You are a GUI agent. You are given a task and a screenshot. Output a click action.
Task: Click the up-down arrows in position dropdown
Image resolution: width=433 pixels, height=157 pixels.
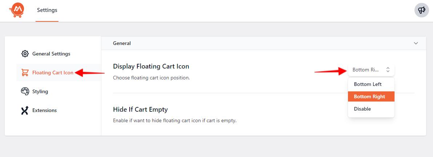point(388,70)
